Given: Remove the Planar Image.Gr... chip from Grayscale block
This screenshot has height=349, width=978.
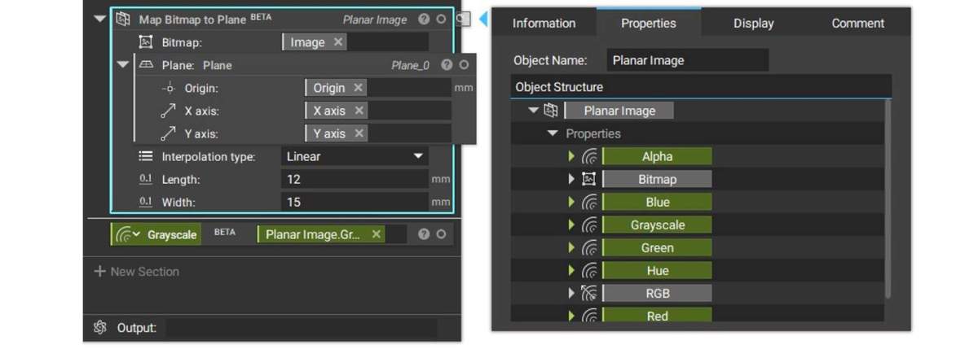Looking at the screenshot, I should click(376, 234).
